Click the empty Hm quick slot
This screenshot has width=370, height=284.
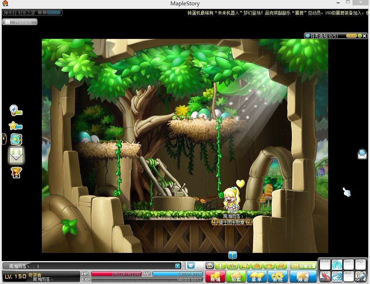pyautogui.click(x=349, y=265)
